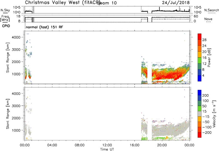The height and width of the screenshot is (151, 219).
Task: Click the 12:00 time tick label
Action: (x=107, y=145)
